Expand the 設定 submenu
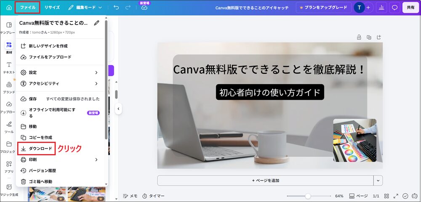This screenshot has width=421, height=202. tap(60, 72)
